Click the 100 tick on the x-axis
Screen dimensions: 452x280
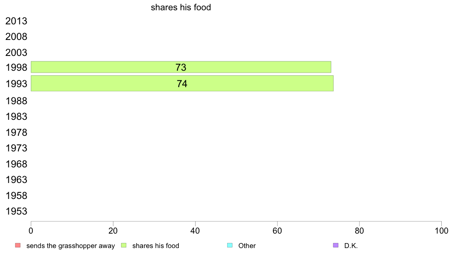(442, 231)
